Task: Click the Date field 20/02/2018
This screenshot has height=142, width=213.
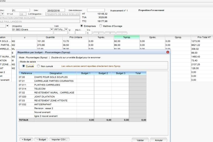Action: pyautogui.click(x=56, y=10)
